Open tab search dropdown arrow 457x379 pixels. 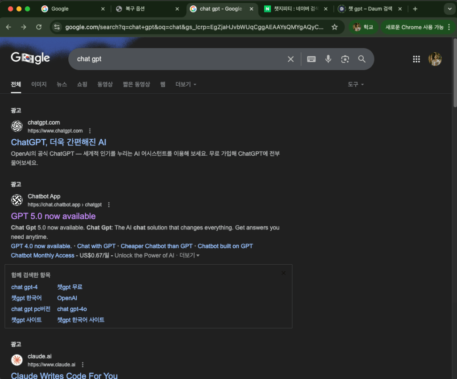tap(449, 9)
